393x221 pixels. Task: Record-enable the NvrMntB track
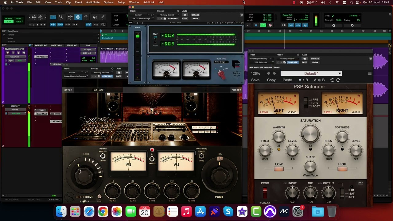click(x=8, y=53)
